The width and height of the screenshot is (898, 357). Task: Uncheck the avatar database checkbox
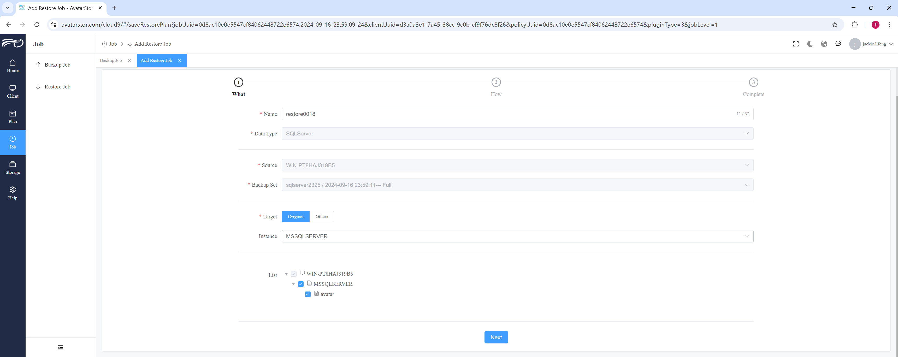tap(308, 294)
